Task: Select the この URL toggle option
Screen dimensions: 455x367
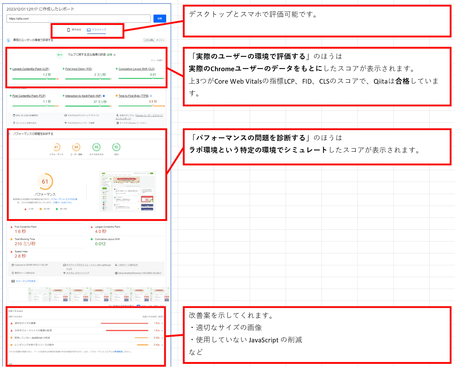Action: click(149, 40)
